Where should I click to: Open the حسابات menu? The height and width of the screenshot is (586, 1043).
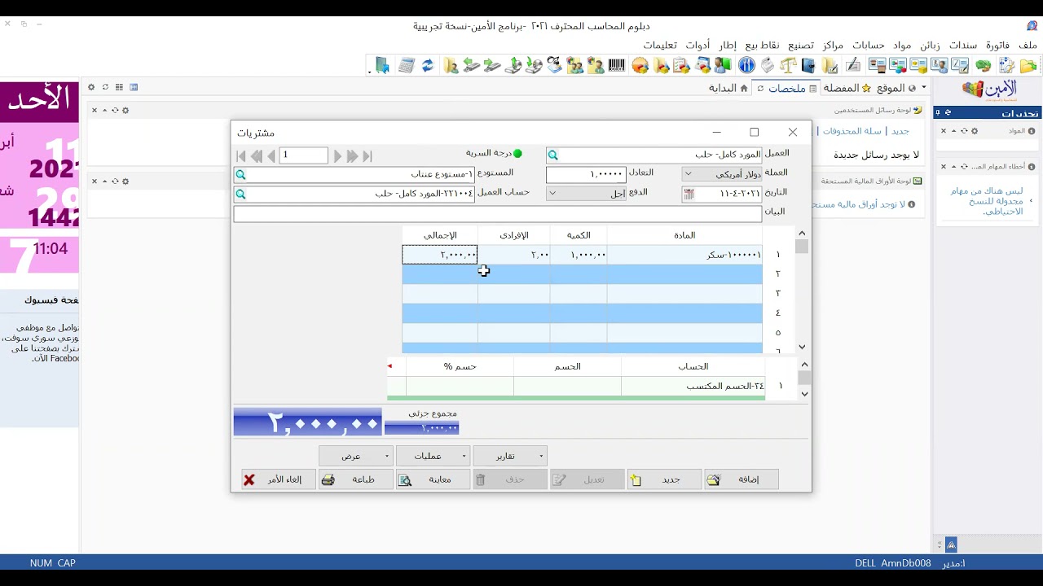(x=869, y=46)
